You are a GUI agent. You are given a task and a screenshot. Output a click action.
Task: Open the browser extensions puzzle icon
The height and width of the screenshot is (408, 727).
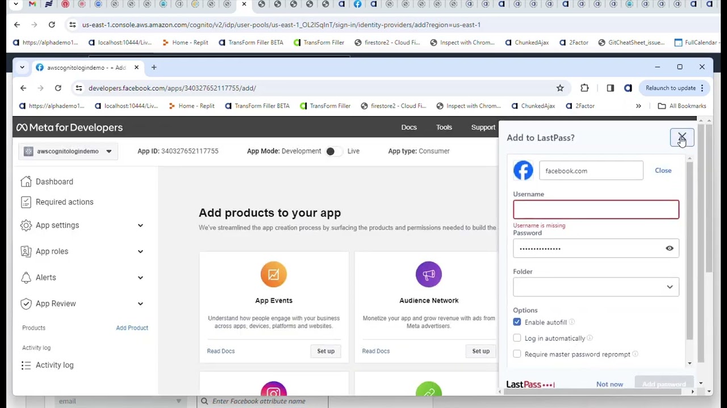(584, 88)
